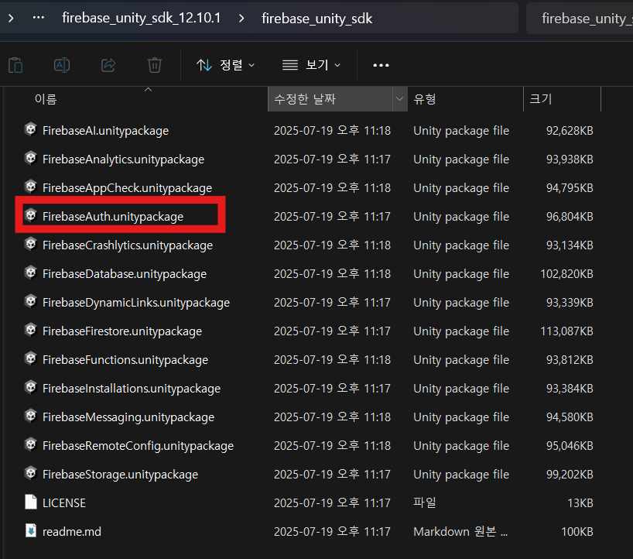The image size is (633, 559).
Task: Click the FirebaseFunctions.unitypackage file icon
Action: click(x=31, y=359)
